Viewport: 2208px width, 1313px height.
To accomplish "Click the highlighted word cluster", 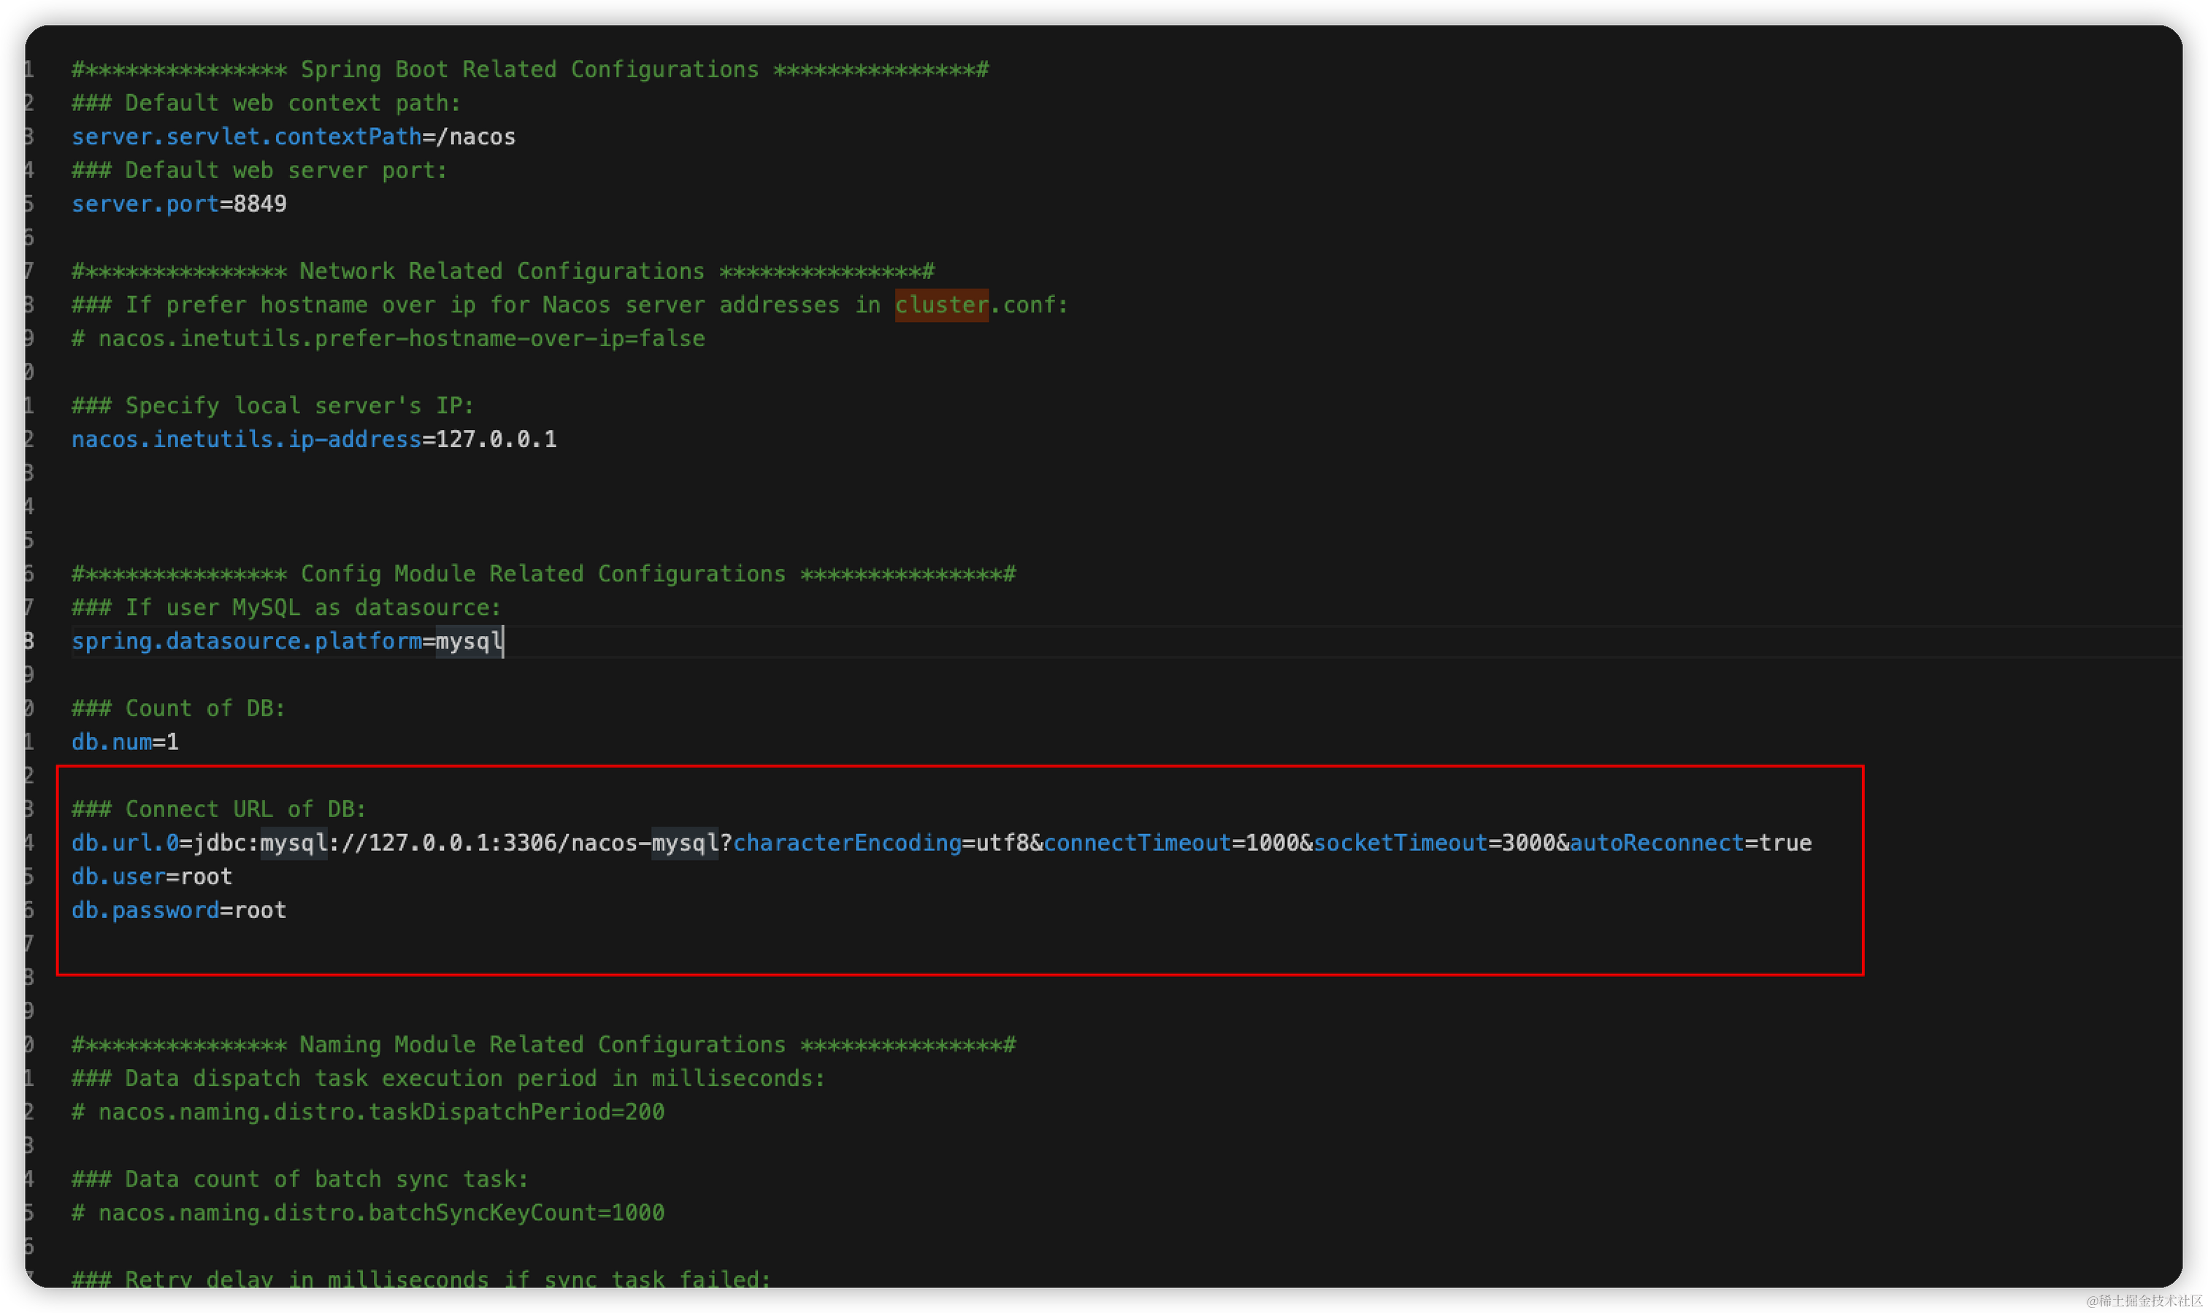I will [940, 305].
